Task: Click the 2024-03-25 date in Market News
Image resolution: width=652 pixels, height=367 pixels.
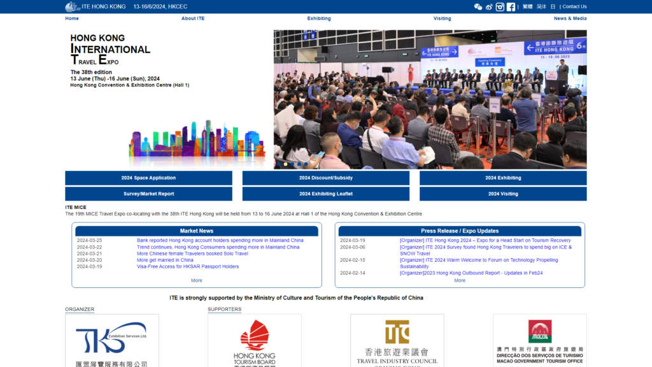Action: 89,240
